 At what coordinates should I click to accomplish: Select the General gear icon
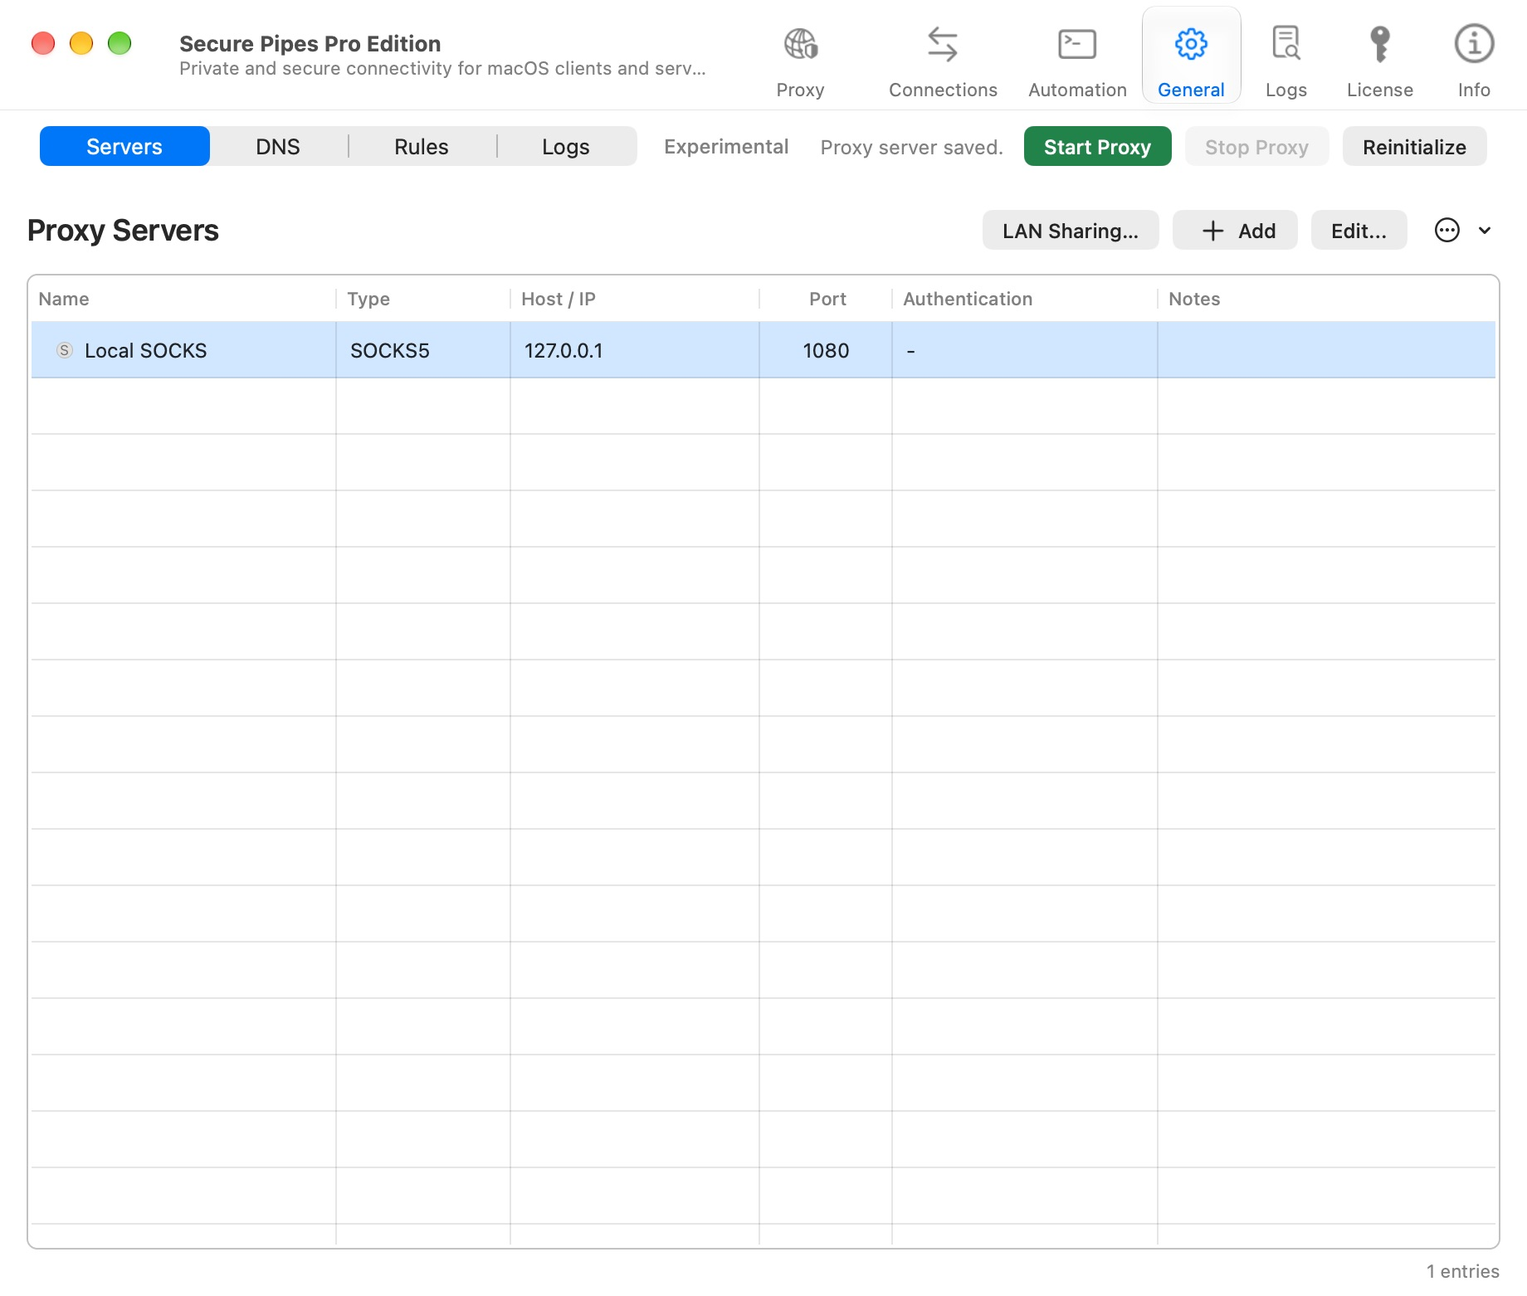pos(1191,44)
